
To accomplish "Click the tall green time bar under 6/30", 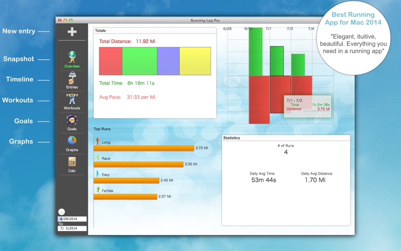I will [x=256, y=52].
